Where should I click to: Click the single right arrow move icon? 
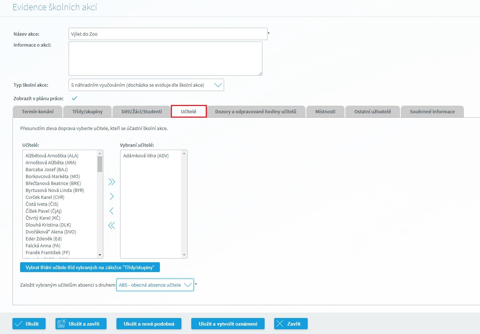[x=112, y=197]
